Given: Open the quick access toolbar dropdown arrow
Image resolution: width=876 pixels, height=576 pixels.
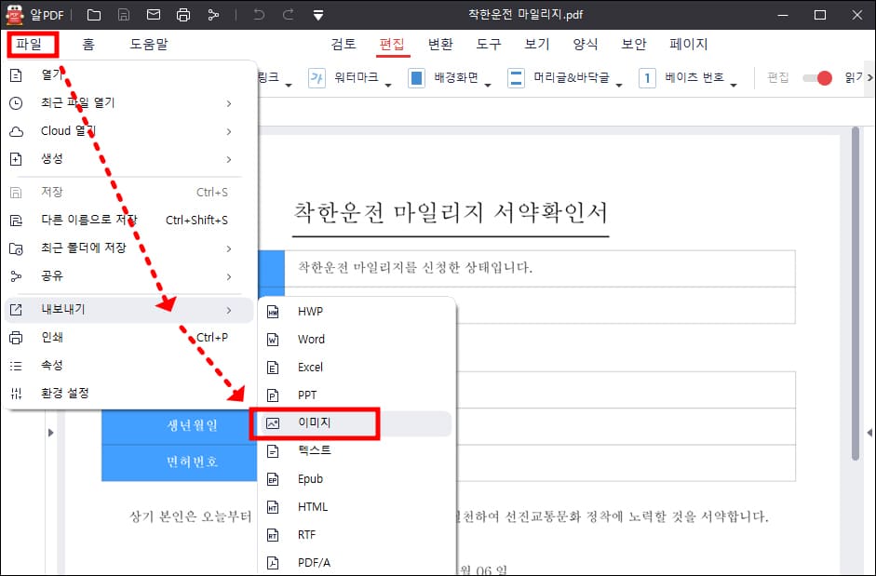Looking at the screenshot, I should pos(317,15).
